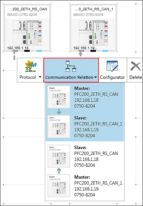Click the light blue port on 192.168.1.18 device
This screenshot has height=206, width=143.
click(x=39, y=51)
